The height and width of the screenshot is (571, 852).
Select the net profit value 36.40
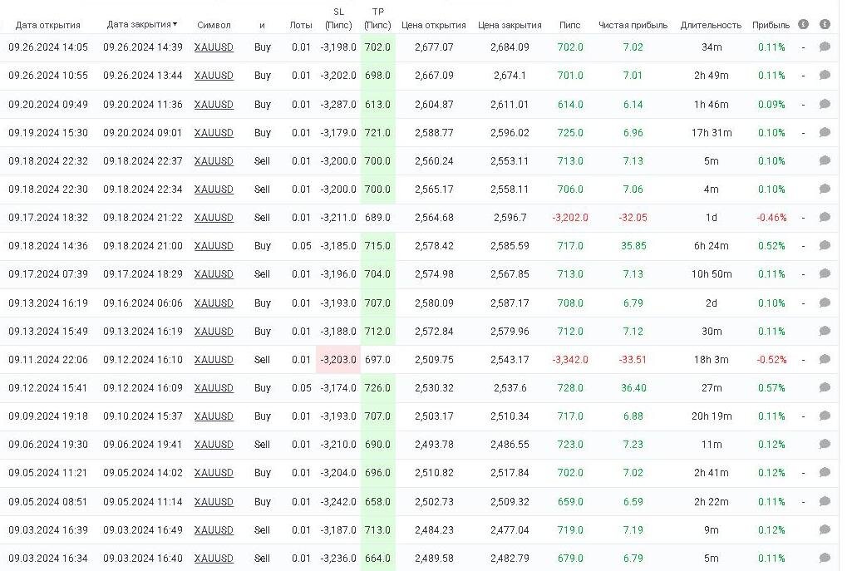click(x=633, y=388)
